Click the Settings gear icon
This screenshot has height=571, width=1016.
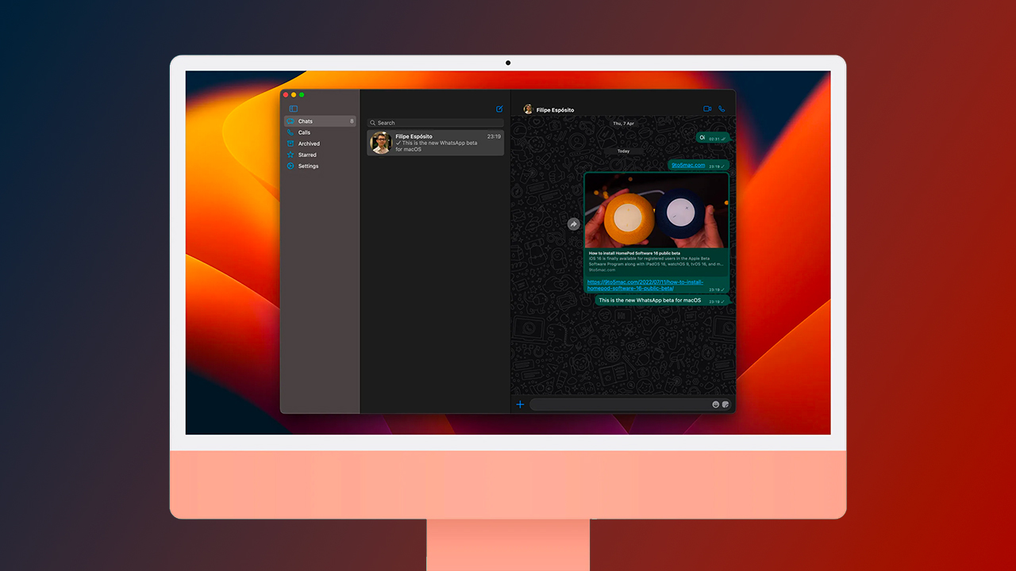click(291, 166)
